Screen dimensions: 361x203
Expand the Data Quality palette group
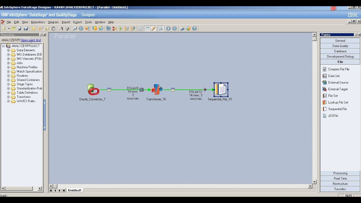pos(340,46)
